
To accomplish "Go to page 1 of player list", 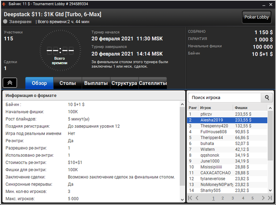I will pos(213,198).
